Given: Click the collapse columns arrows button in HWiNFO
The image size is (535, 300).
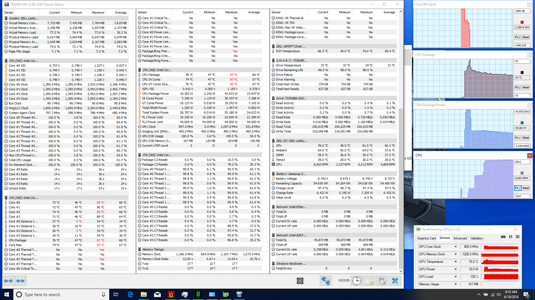Looking at the screenshot, I should 20,281.
